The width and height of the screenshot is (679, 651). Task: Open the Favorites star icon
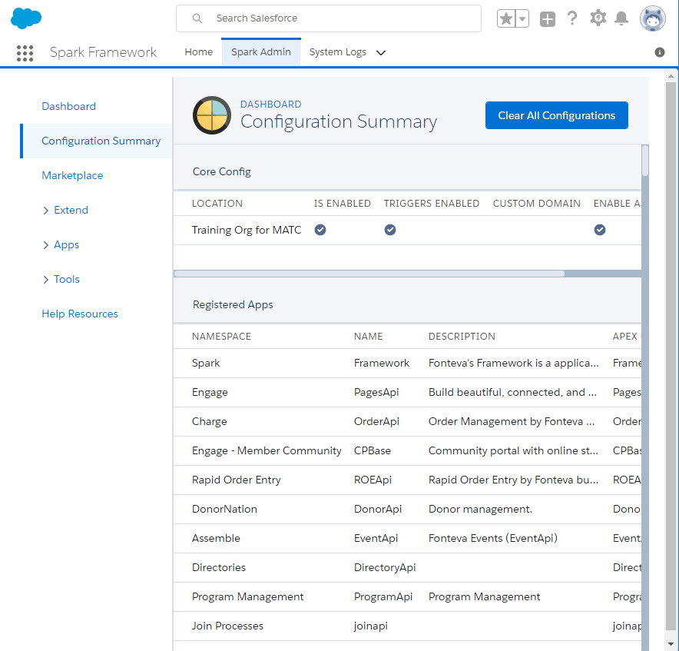506,19
